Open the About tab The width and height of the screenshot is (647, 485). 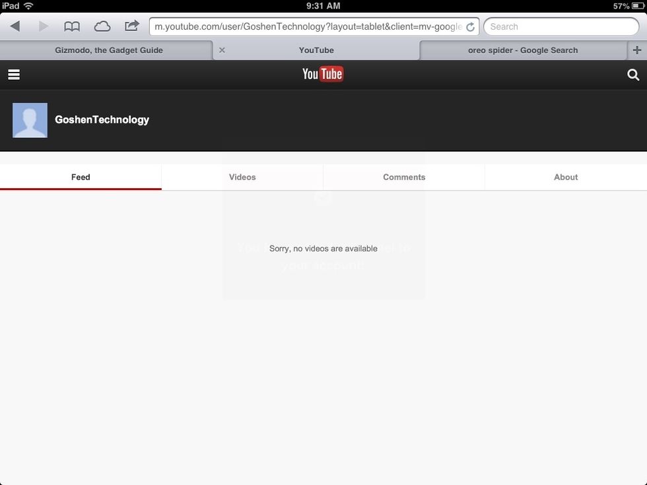pos(566,178)
